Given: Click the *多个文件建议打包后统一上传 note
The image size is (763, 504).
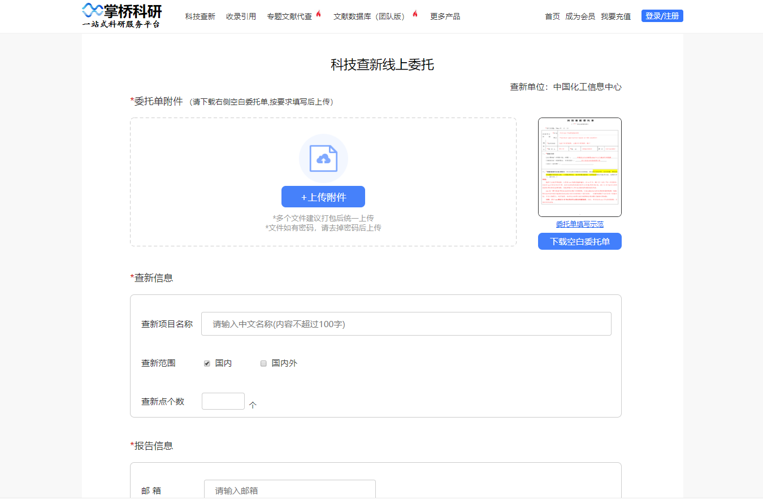Looking at the screenshot, I should pyautogui.click(x=323, y=218).
